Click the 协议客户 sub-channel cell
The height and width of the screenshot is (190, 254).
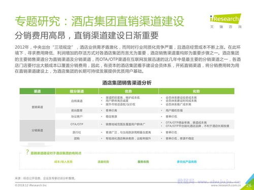[x=77, y=117]
